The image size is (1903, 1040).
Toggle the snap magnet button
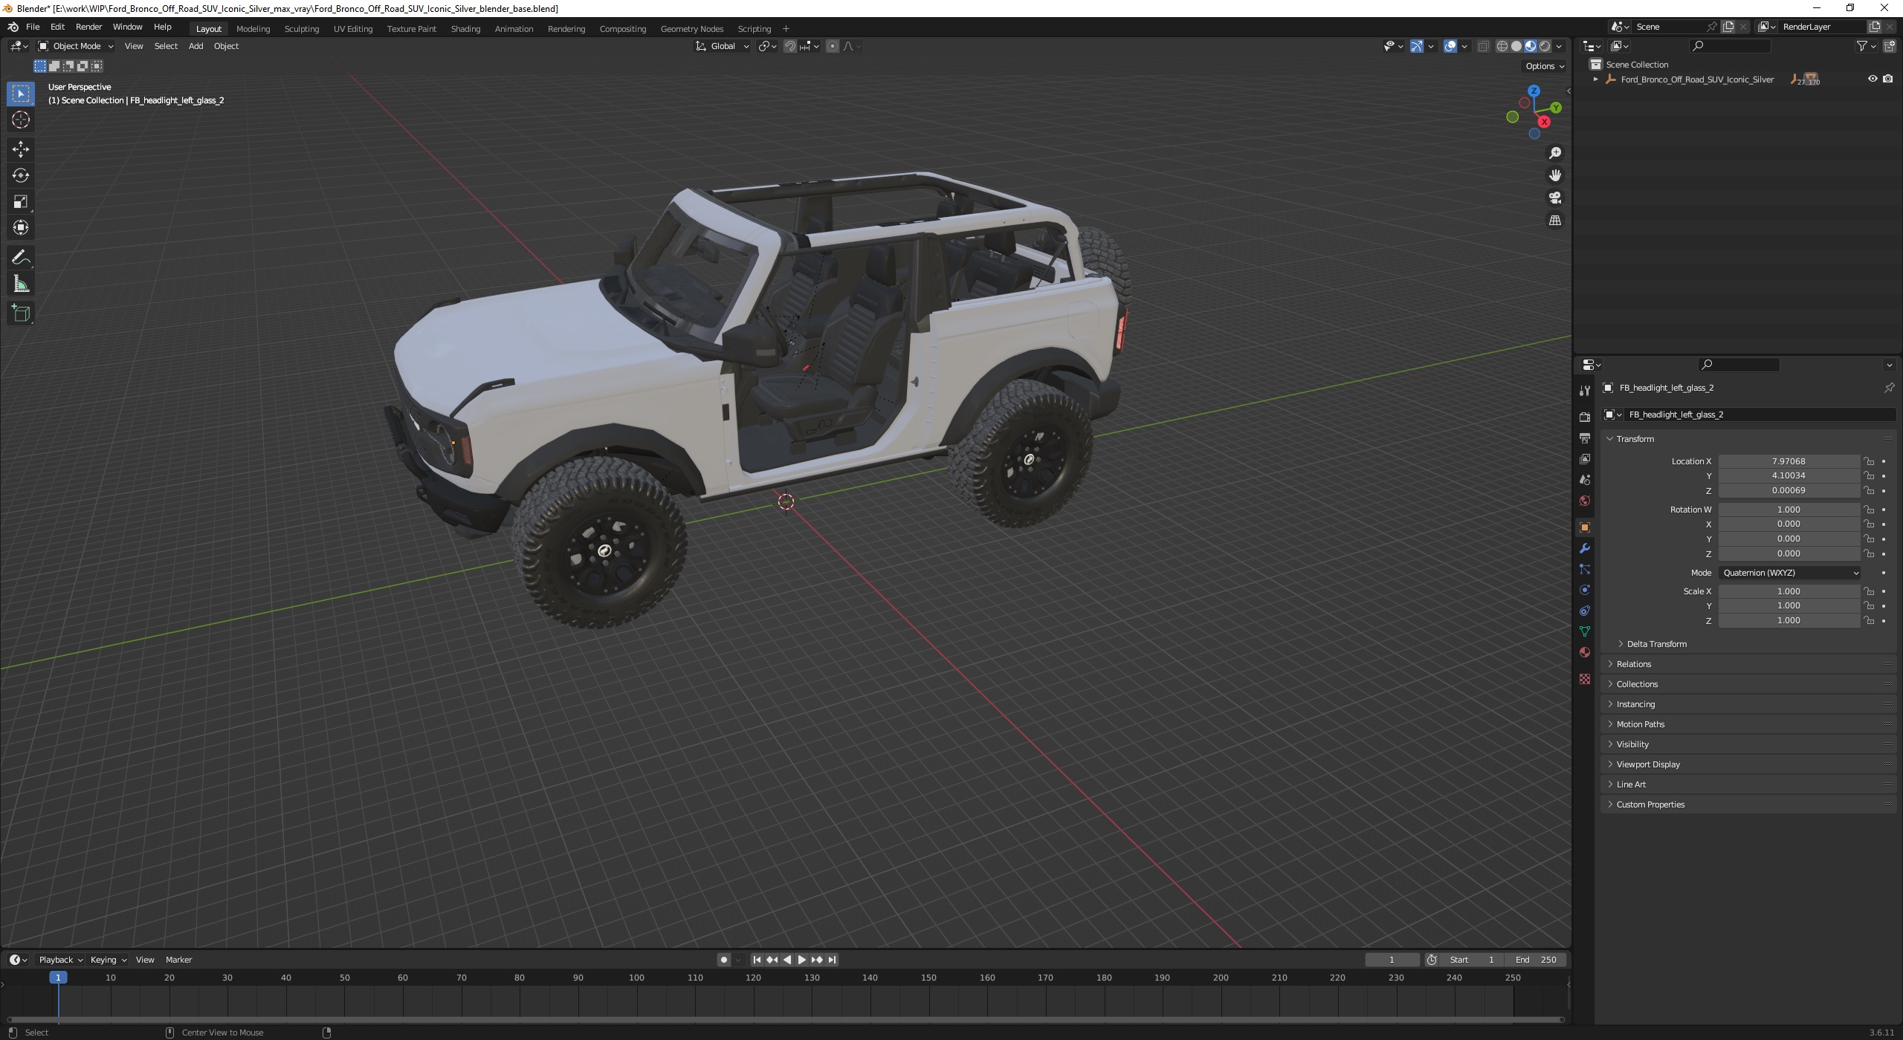789,46
